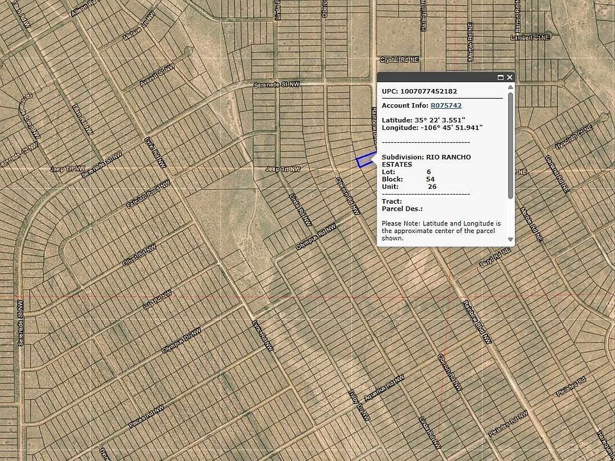Close the parcel info popup
The height and width of the screenshot is (461, 615).
click(510, 77)
